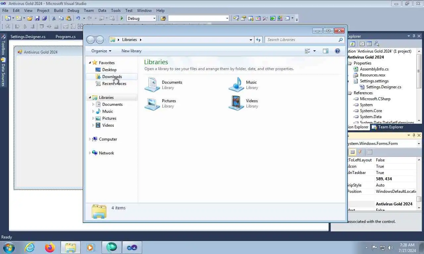Expand the Network node in navigation pane
Screen dimensions: 424x254
(x=90, y=153)
